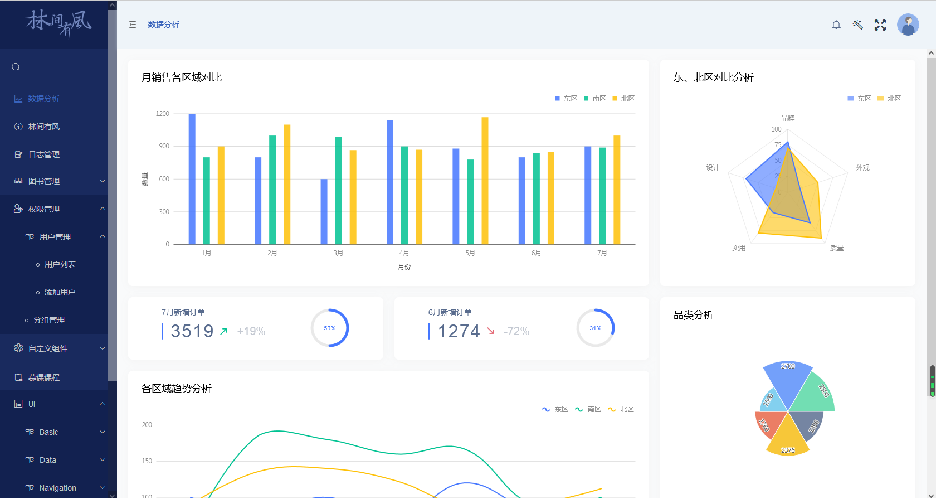Click the 数据分析 chart icon in sidebar
This screenshot has width=936, height=499.
(x=18, y=99)
